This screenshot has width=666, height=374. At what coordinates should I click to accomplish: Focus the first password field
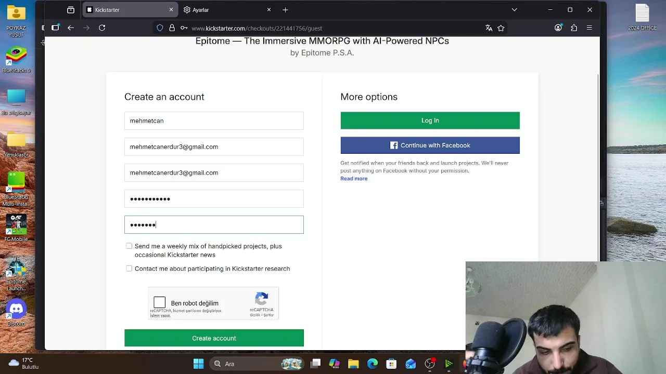(x=214, y=198)
